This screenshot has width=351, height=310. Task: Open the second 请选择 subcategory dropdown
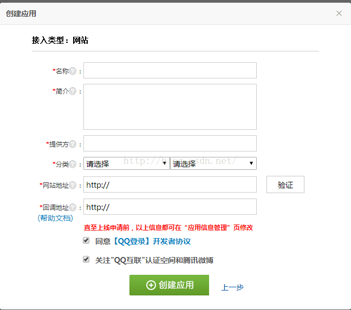click(x=213, y=163)
